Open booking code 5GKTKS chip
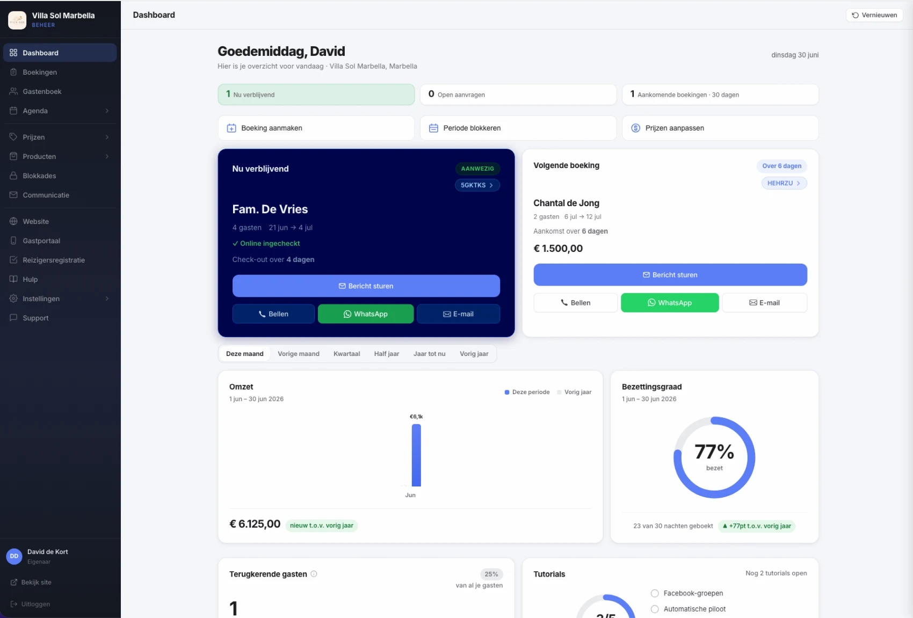The height and width of the screenshot is (618, 913). click(477, 185)
